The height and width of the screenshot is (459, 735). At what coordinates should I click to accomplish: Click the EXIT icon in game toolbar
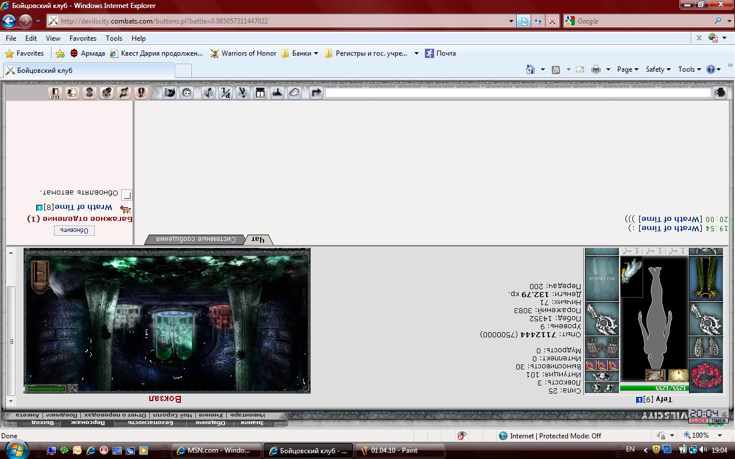click(x=55, y=92)
